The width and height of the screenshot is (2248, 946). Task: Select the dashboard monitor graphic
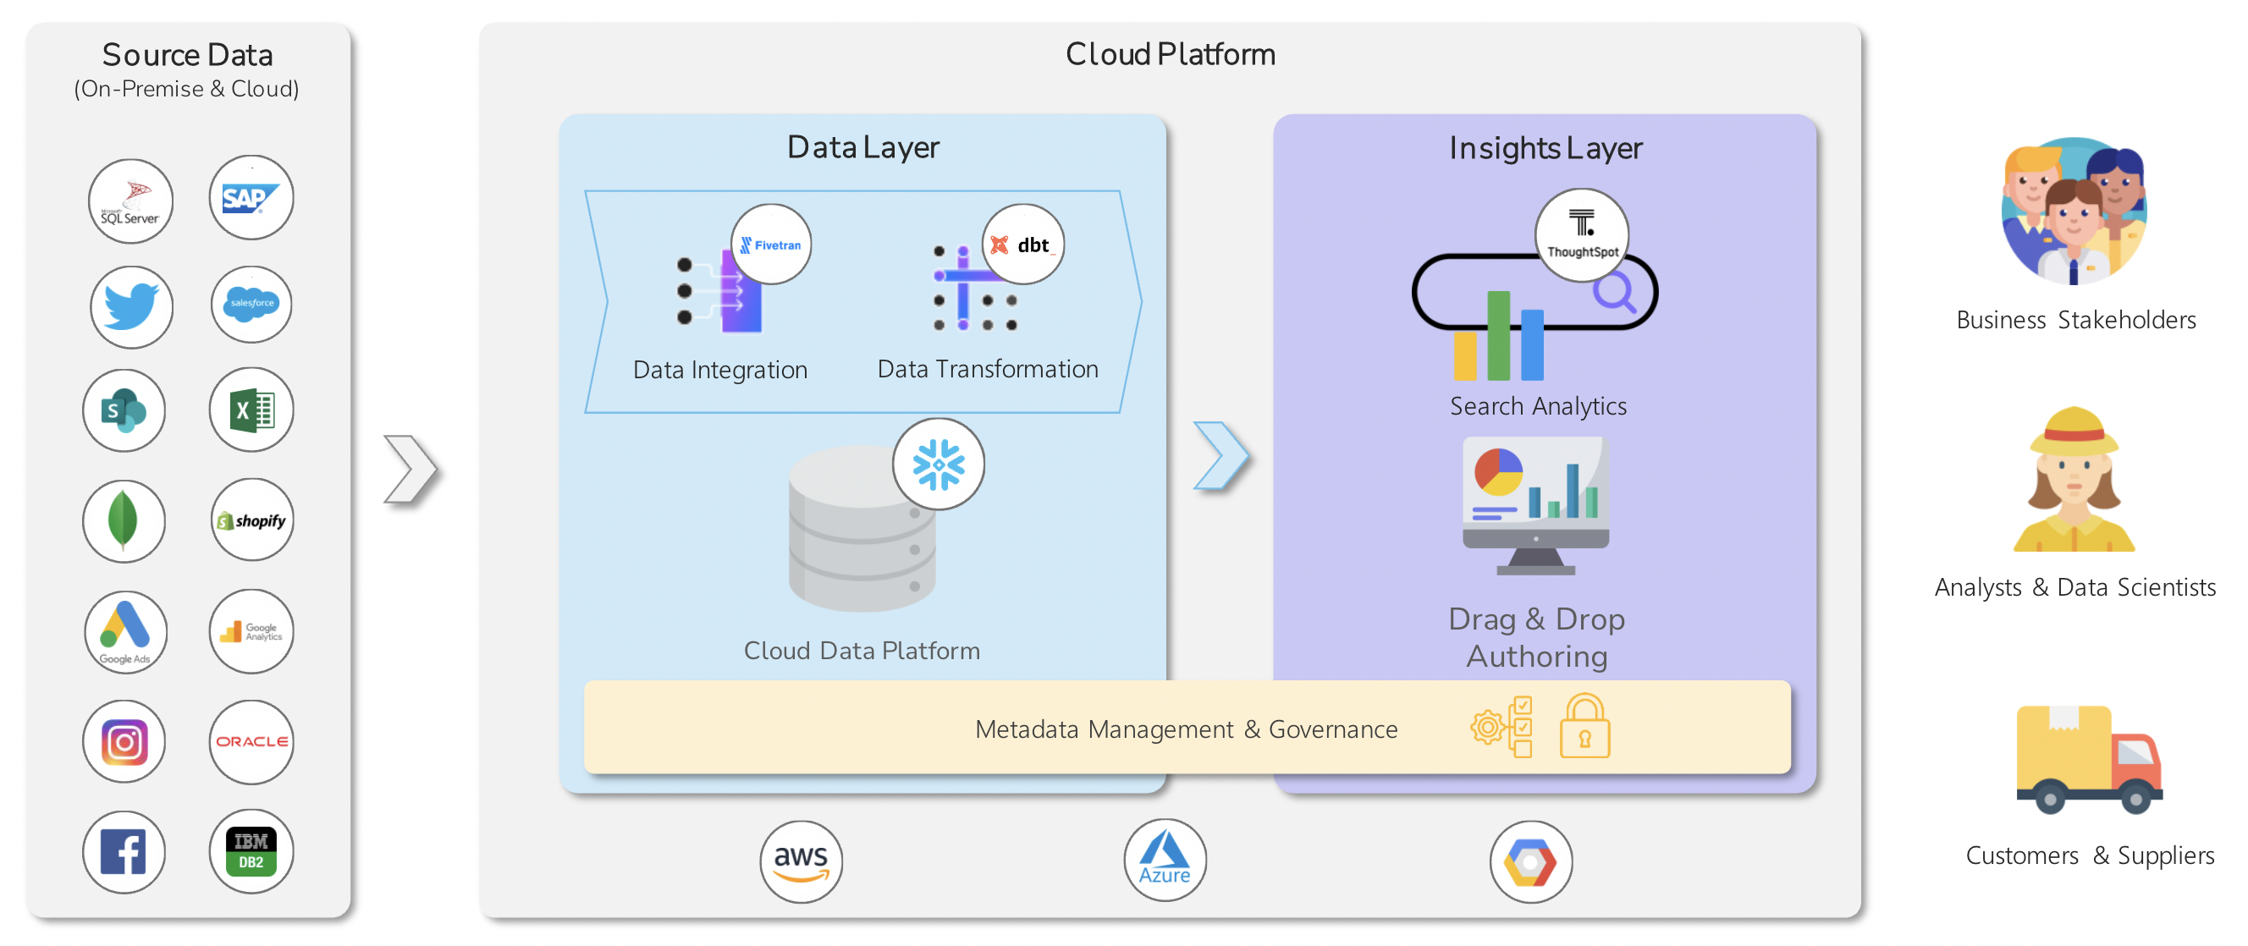click(x=1536, y=506)
